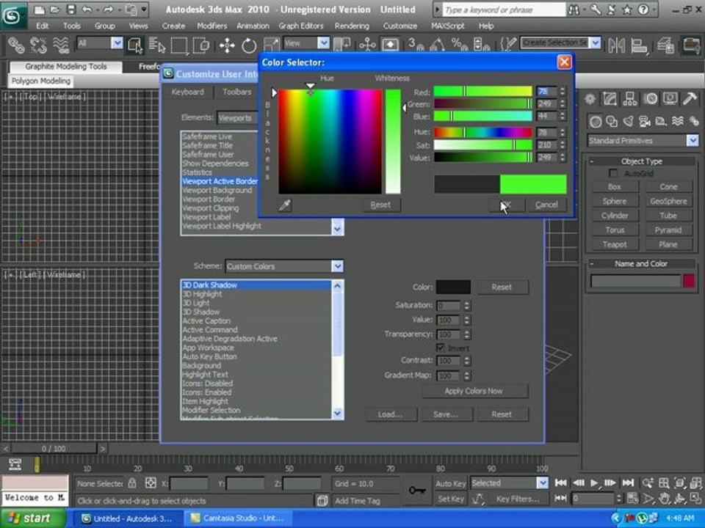The width and height of the screenshot is (705, 528).
Task: Toggle absolute/offset transform type-in mode
Action: [x=151, y=483]
